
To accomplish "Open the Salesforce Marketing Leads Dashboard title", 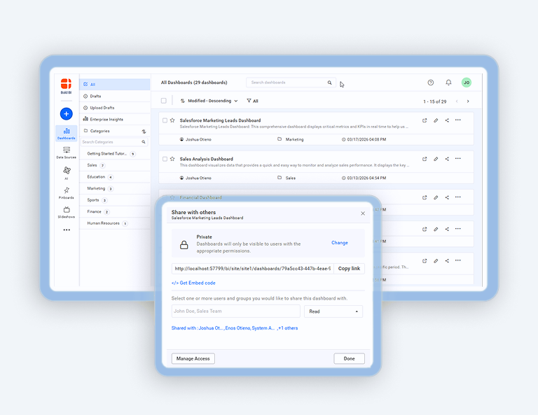I will (220, 120).
